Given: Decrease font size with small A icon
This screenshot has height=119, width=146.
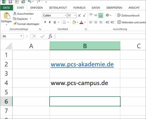Looking at the screenshot, I should pyautogui.click(x=84, y=15).
